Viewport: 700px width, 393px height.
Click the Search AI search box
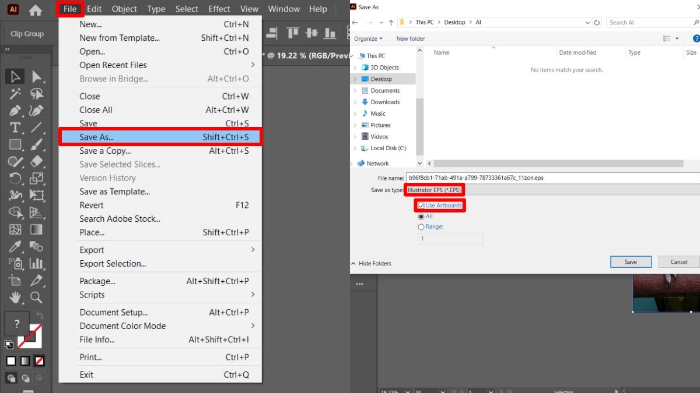[653, 23]
